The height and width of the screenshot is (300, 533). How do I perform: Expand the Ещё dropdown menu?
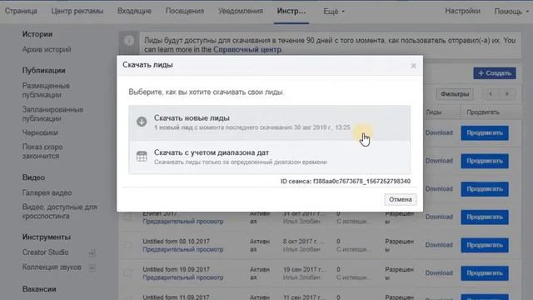[334, 11]
